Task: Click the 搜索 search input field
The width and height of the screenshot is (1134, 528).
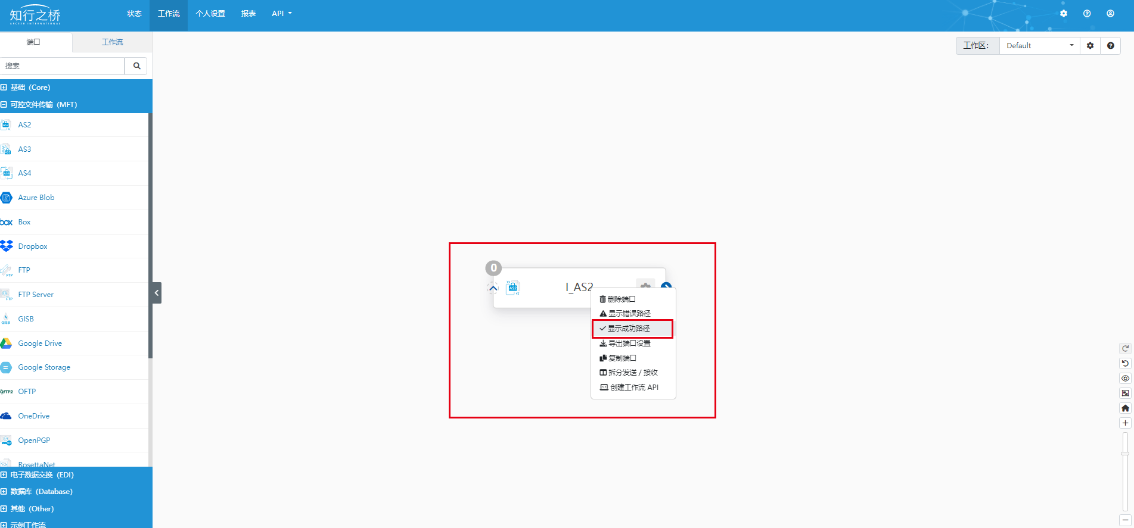Action: [x=63, y=66]
